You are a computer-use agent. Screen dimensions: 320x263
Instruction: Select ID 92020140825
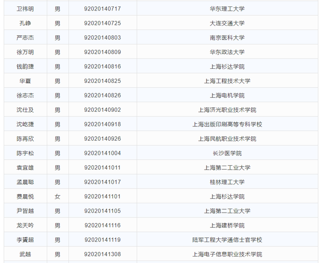(x=102, y=81)
